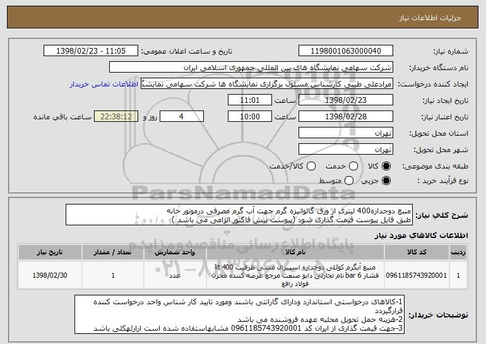
Task: Click the creation time field 11:01
Action: (250, 100)
